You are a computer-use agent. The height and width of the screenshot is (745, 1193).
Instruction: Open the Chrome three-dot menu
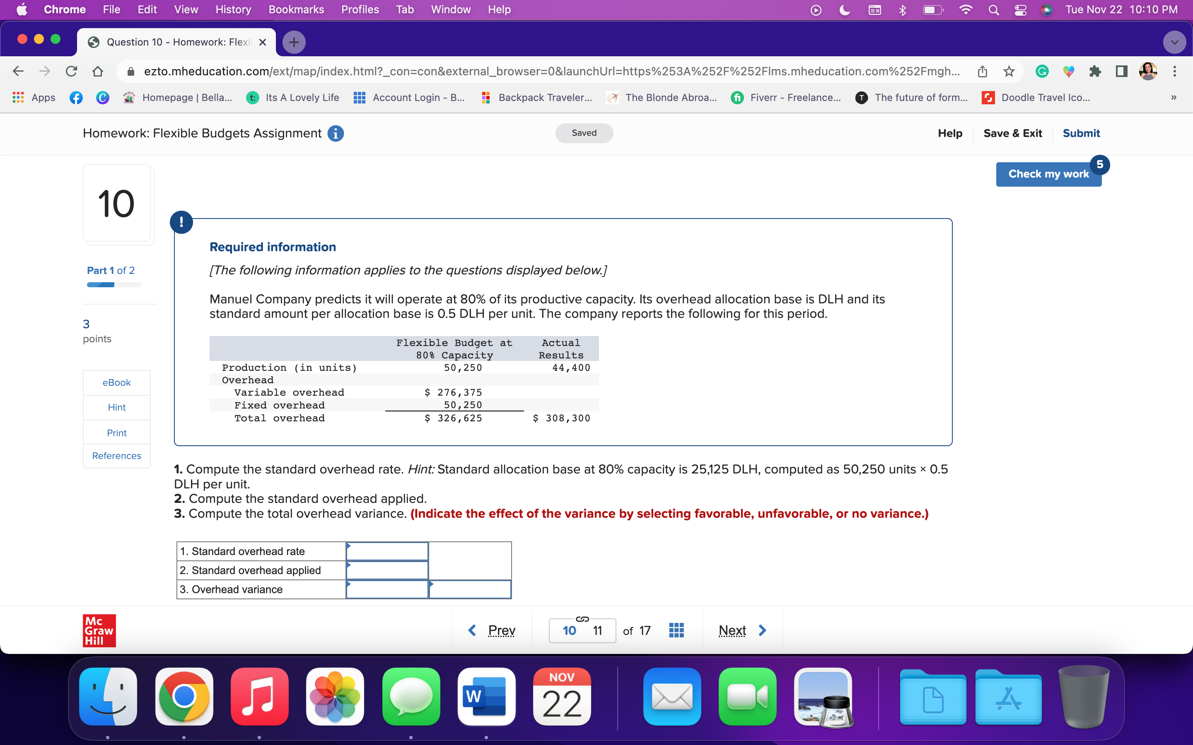click(1175, 71)
